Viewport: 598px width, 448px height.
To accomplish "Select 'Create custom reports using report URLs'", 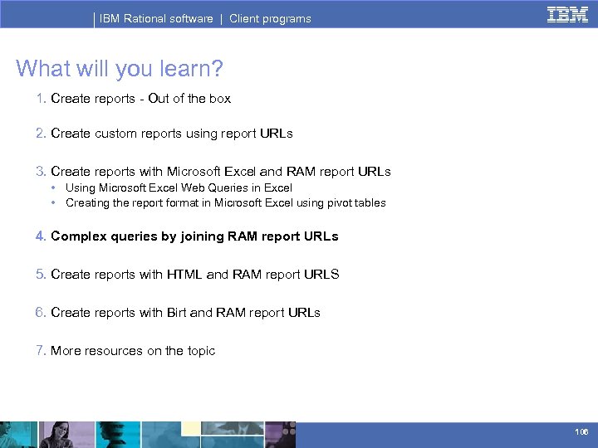I will [x=172, y=134].
